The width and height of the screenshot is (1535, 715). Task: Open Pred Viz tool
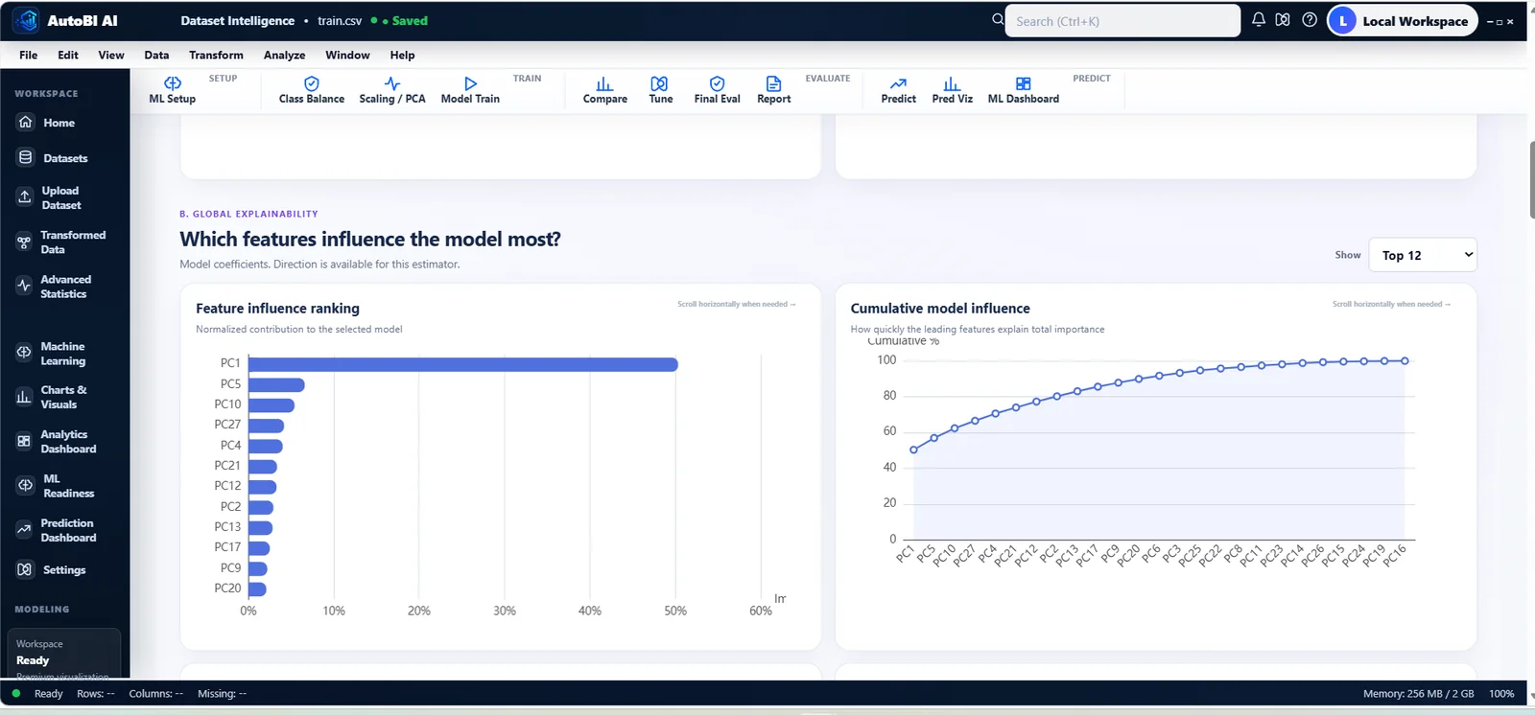(x=952, y=90)
